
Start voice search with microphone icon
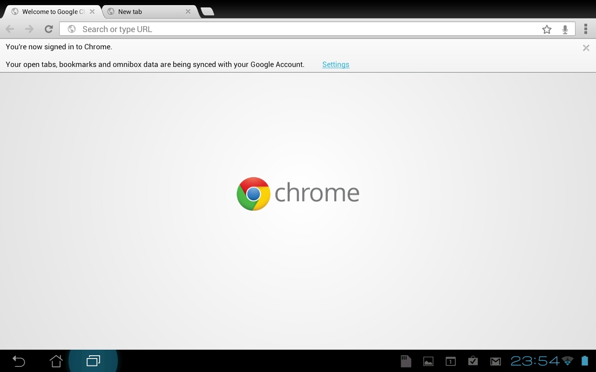[565, 29]
